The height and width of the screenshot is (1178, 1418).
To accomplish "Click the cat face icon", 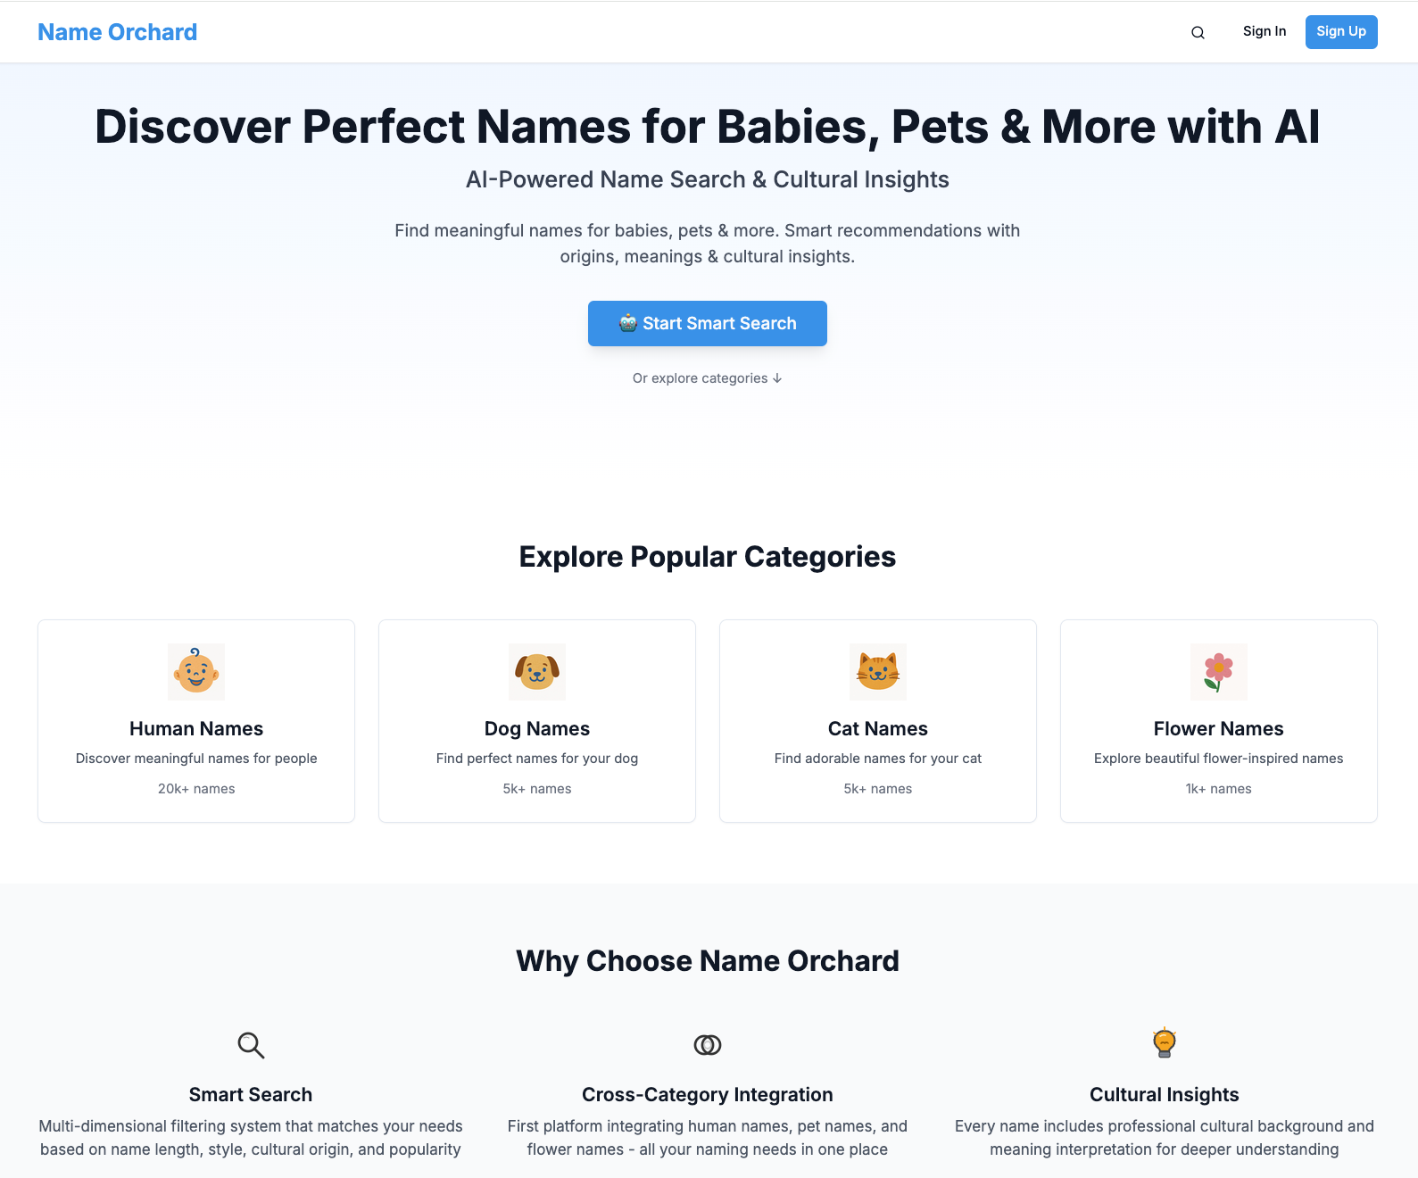I will 878,672.
